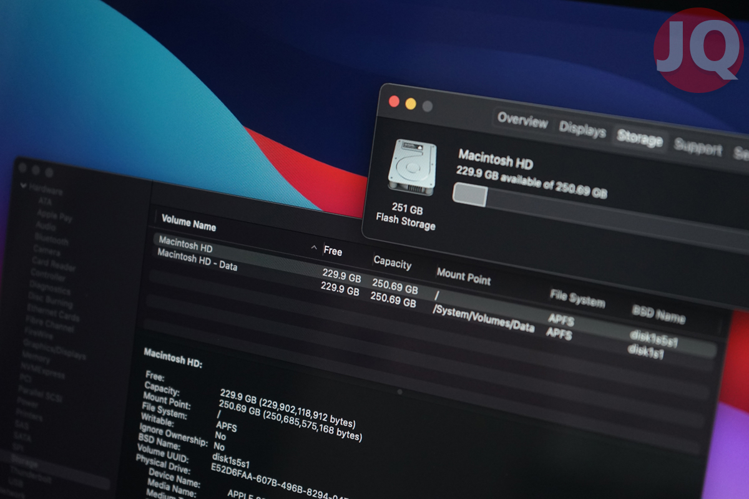The height and width of the screenshot is (499, 749).
Task: Select Ethernet Cards in the sidebar
Action: pyautogui.click(x=52, y=314)
